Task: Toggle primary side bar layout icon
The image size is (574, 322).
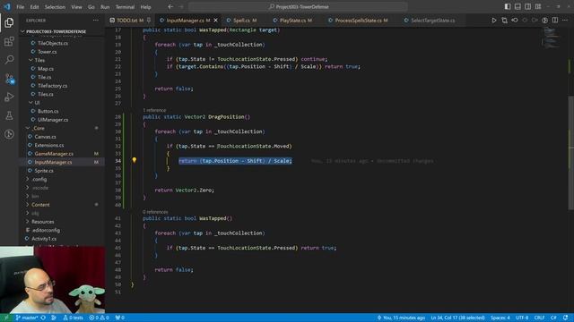Action: tap(508, 6)
